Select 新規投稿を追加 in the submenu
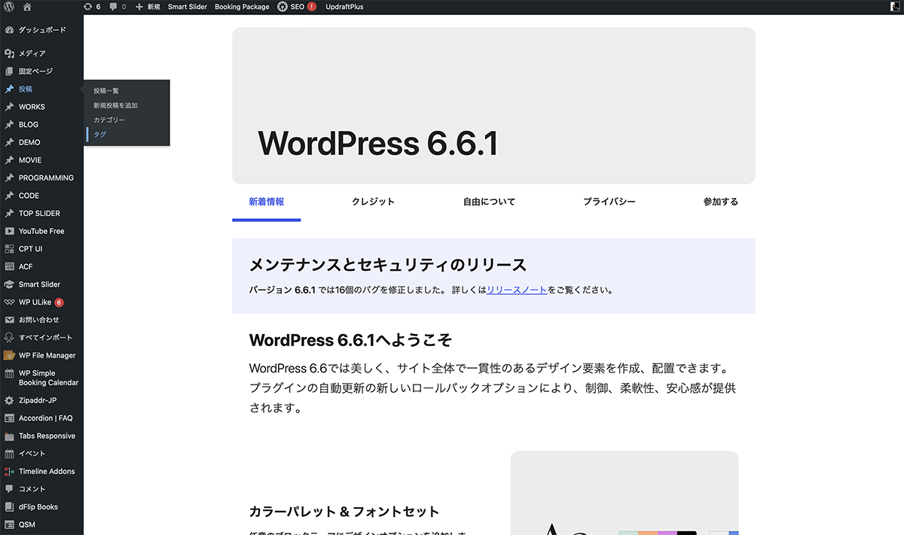The image size is (904, 535). click(x=115, y=105)
